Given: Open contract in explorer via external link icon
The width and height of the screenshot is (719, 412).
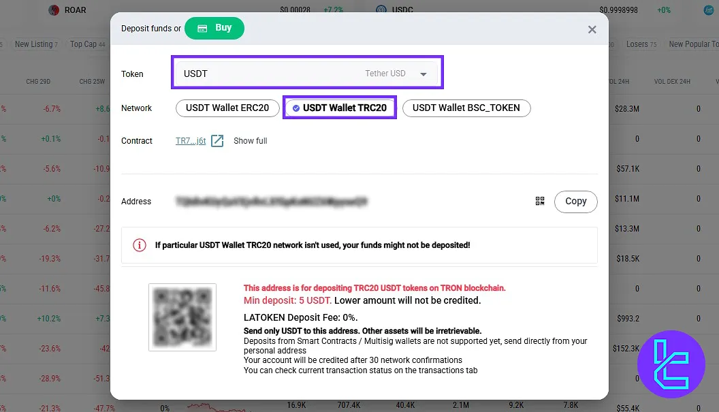Looking at the screenshot, I should (217, 141).
